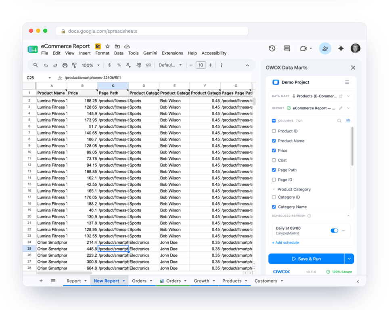This screenshot has height=310, width=389.
Task: Check the Cost column checkbox
Action: [274, 160]
